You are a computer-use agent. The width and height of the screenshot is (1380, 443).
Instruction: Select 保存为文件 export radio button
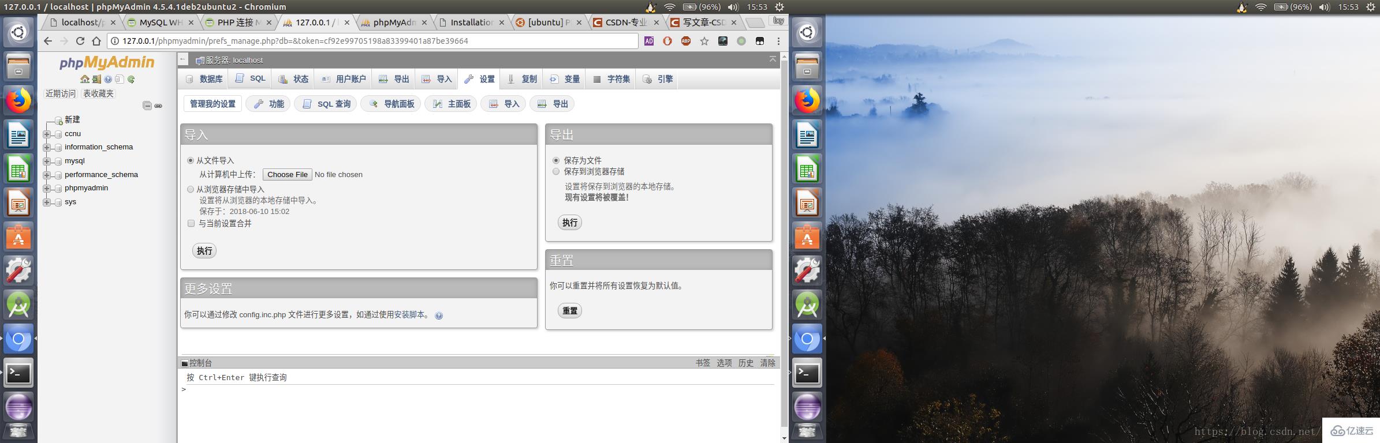pos(556,160)
